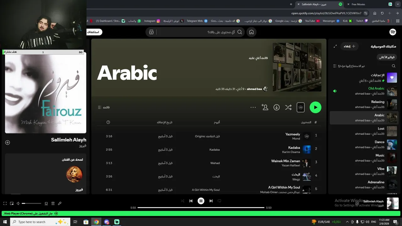
Task: Open the YouTube bookmark
Action: click(x=312, y=21)
